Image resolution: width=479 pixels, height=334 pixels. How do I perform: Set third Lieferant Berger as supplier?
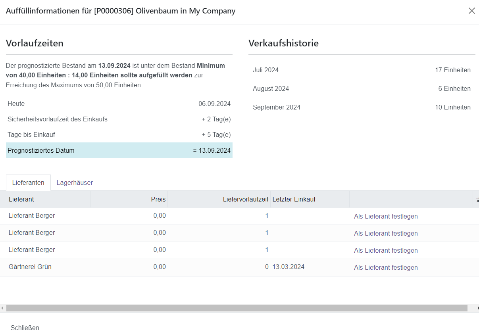tap(386, 250)
